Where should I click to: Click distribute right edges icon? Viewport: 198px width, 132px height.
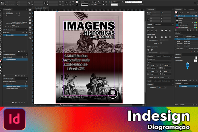pyautogui.click(x=170, y=37)
